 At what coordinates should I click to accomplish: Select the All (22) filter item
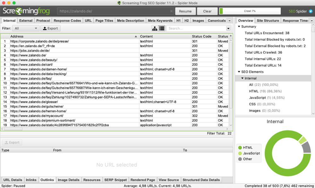264,85
